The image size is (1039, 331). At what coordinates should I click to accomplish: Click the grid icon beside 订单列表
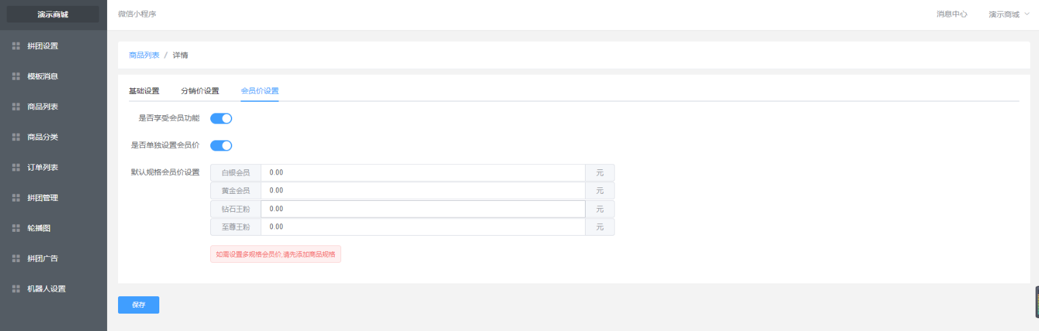(x=16, y=167)
